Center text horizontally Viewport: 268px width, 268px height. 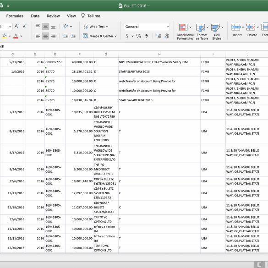(45, 36)
